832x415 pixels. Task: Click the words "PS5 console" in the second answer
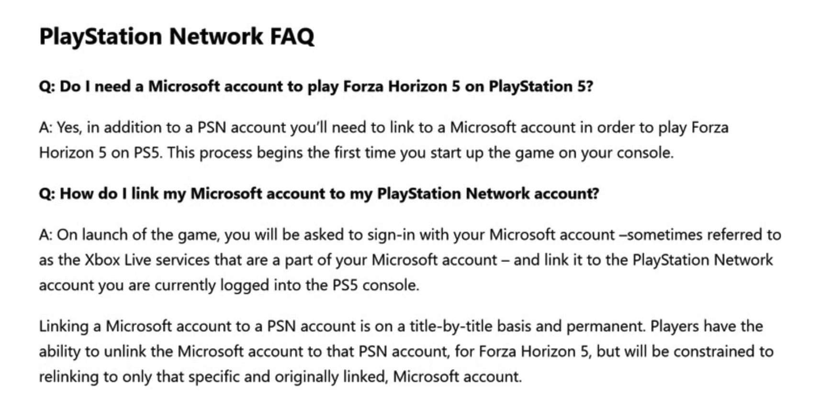point(375,285)
